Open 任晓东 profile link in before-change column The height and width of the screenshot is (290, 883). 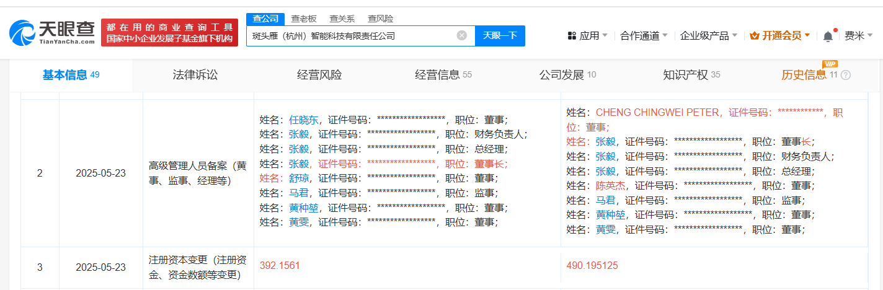pyautogui.click(x=303, y=120)
